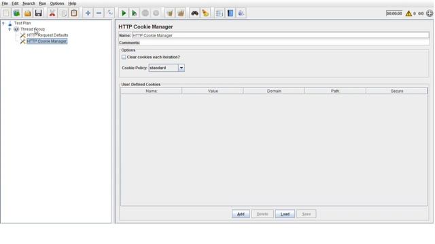Click the last toolbar icon after Help
The width and height of the screenshot is (435, 244).
(x=241, y=13)
